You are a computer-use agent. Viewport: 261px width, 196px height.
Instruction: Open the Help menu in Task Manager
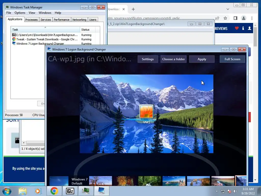tap(58, 13)
